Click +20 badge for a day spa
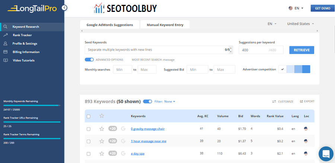 coord(112,153)
